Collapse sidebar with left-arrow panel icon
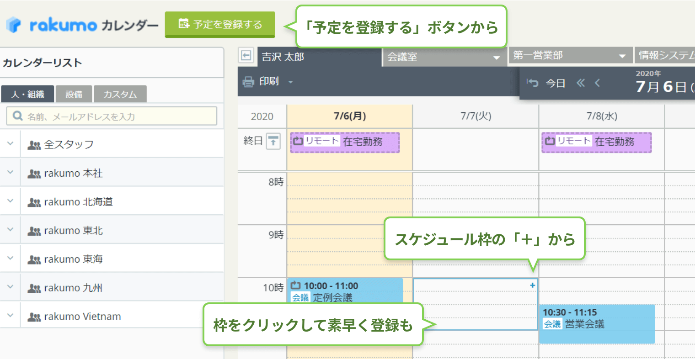The width and height of the screenshot is (695, 359). [246, 55]
